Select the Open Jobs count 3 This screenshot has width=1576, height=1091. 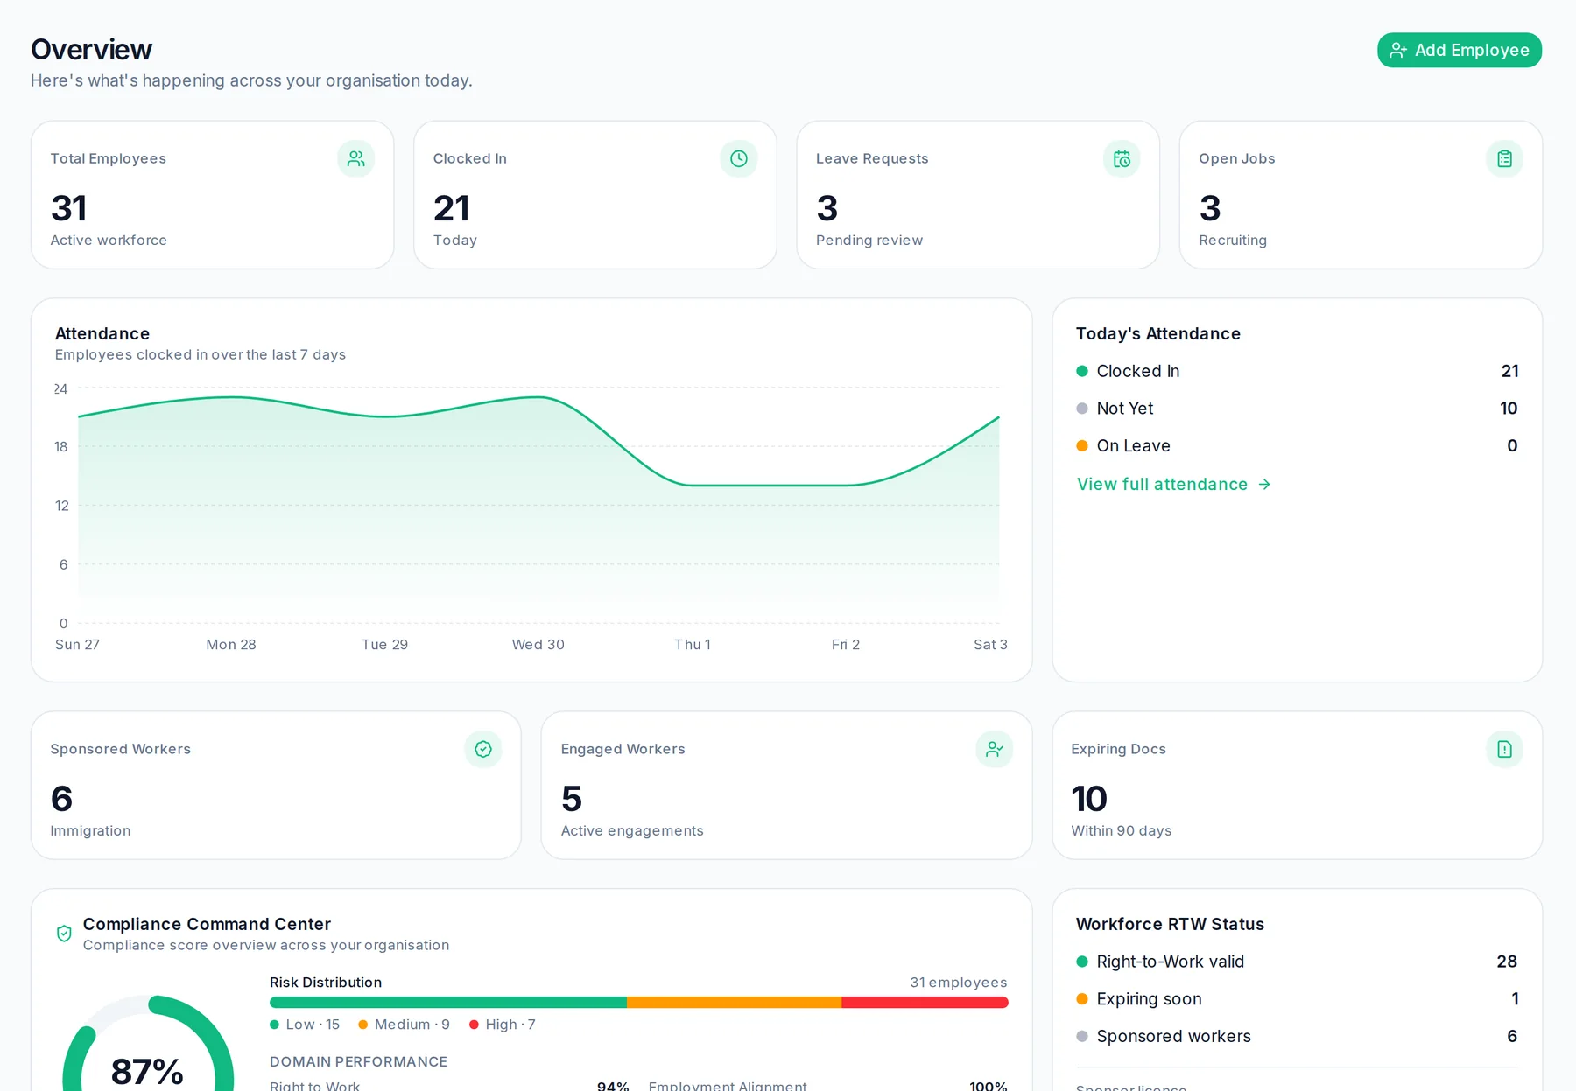point(1210,208)
